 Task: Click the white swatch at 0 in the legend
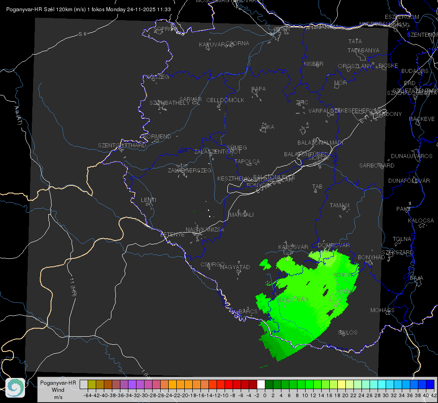261,385
